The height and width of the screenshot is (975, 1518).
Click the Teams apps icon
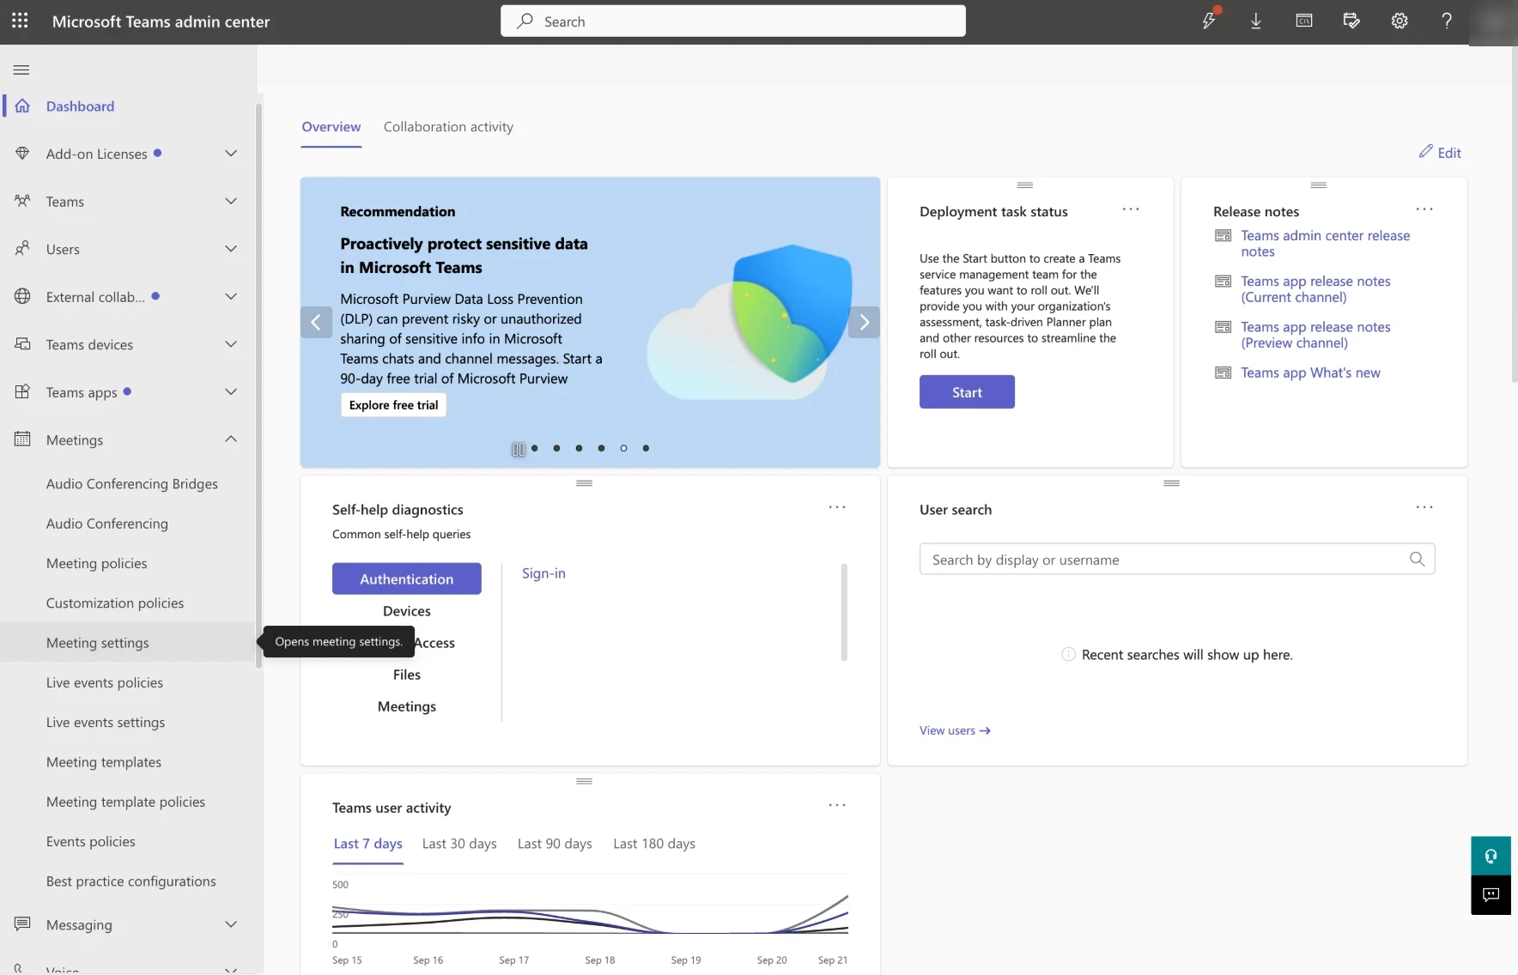22,392
